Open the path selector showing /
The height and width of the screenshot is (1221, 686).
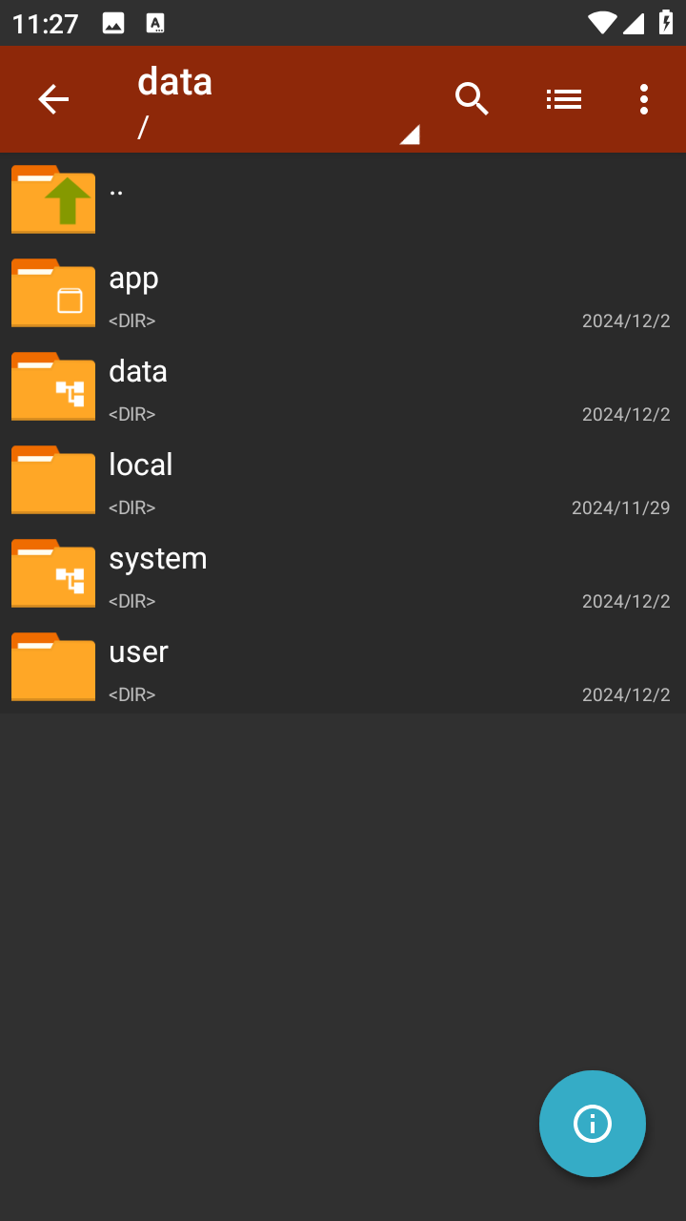click(278, 127)
